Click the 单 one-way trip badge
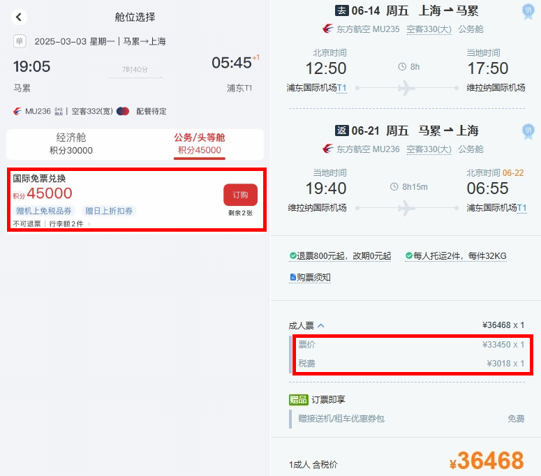Image resolution: width=541 pixels, height=476 pixels. click(20, 41)
